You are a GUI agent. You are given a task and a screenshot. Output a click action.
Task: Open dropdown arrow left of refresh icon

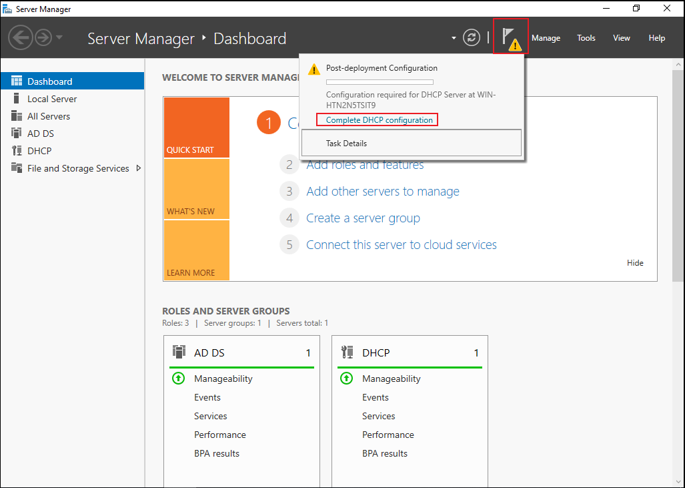click(454, 38)
